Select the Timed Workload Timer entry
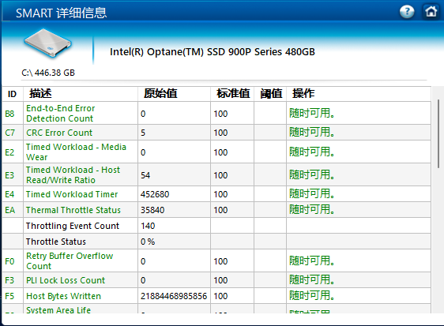 [x=72, y=194]
